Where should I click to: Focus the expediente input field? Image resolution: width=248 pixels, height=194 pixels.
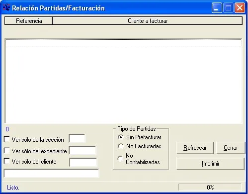[83, 150]
